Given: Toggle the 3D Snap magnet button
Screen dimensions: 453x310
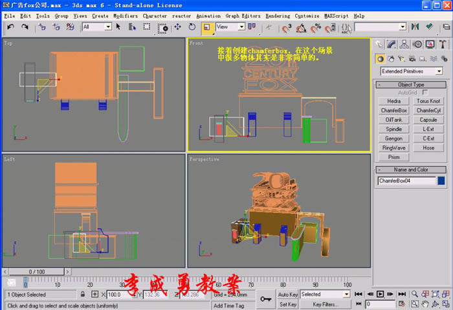Looking at the screenshot, I should pyautogui.click(x=287, y=28).
